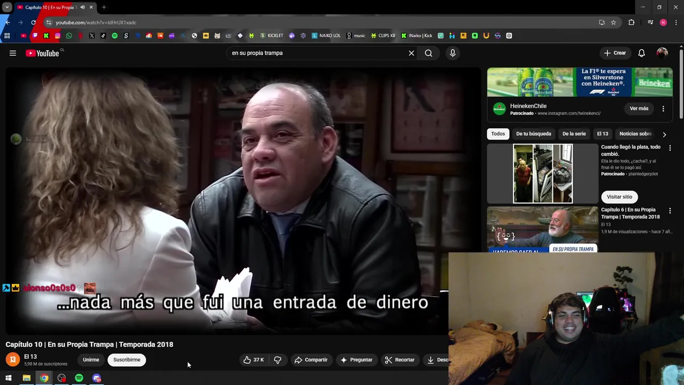This screenshot has height=385, width=684.
Task: Like the video with thumbs-up 37 K
Action: (x=253, y=360)
